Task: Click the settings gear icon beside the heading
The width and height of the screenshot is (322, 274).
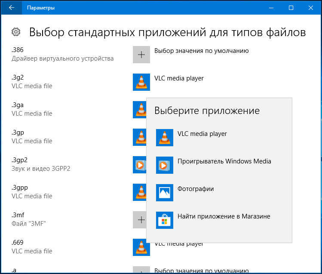Action: [x=16, y=32]
